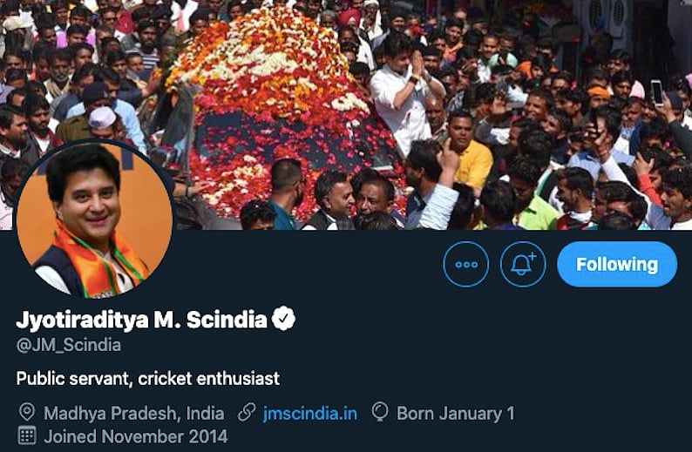692x452 pixels.
Task: Select the @JM_Scindia handle text
Action: click(x=69, y=345)
